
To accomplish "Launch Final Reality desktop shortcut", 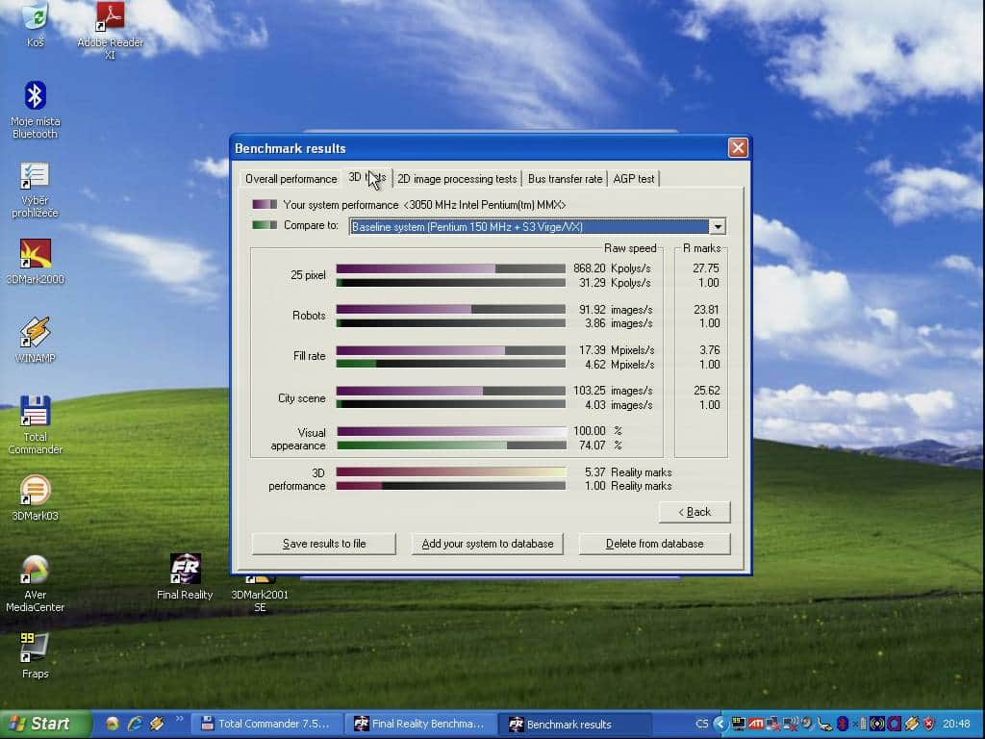I will pos(185,577).
